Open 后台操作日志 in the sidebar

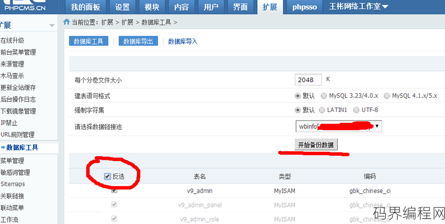point(18,99)
